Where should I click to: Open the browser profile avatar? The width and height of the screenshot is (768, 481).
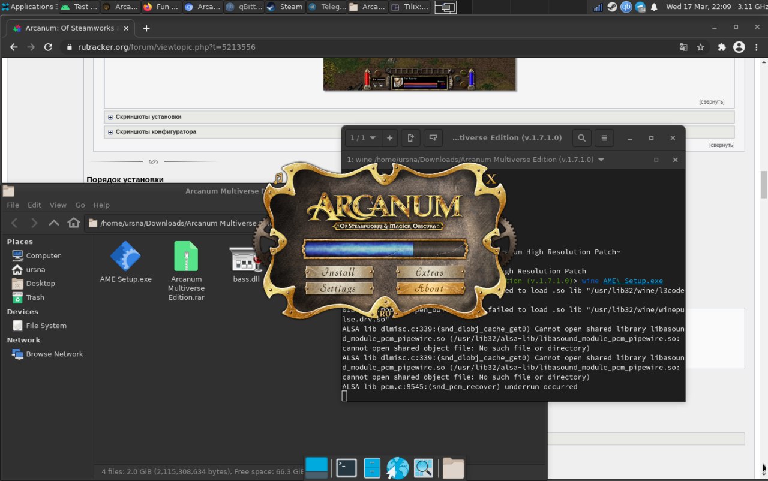(x=739, y=47)
